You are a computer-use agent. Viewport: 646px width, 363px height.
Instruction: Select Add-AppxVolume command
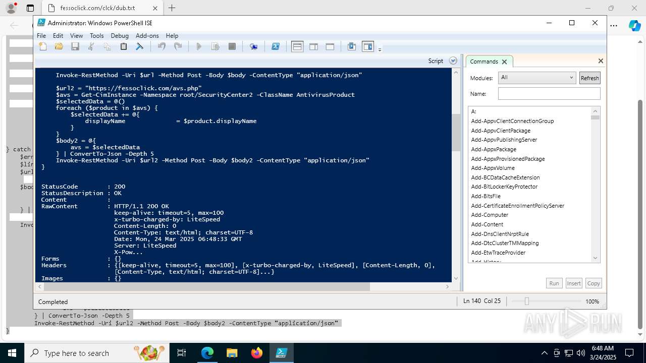[x=493, y=168]
